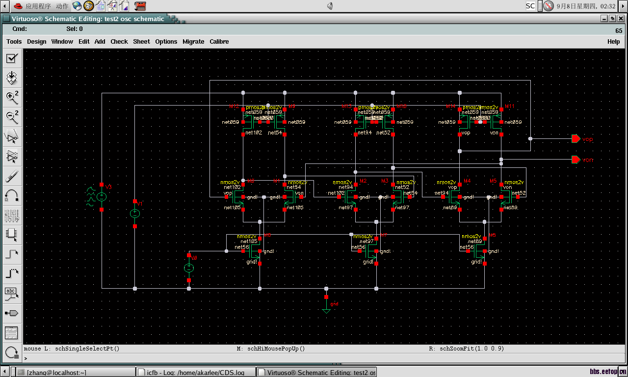Click the Undo arrow icon
The image size is (628, 377).
click(12, 195)
